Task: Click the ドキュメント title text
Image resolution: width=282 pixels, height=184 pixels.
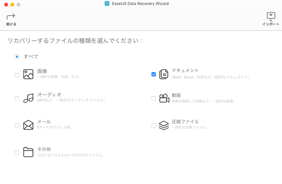Action: coord(185,70)
